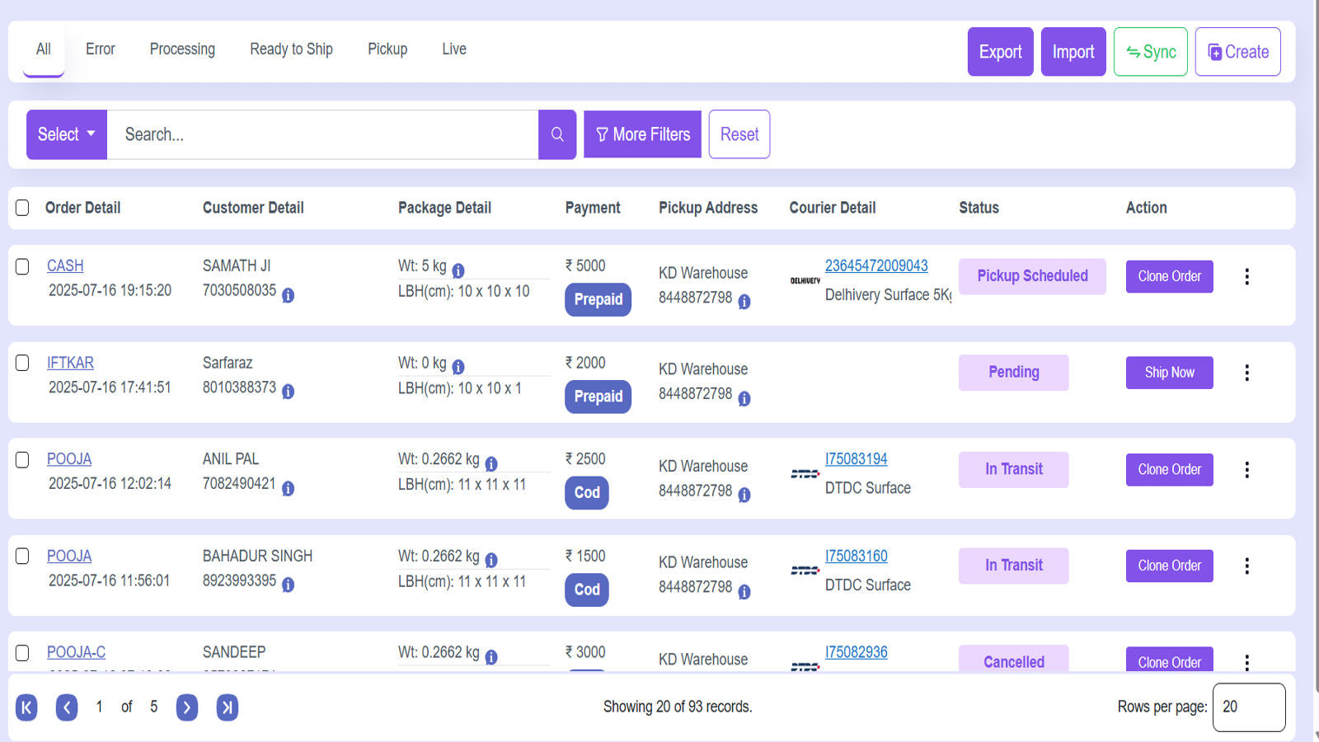The width and height of the screenshot is (1319, 742).
Task: Open the IFTKAR order link
Action: 70,363
